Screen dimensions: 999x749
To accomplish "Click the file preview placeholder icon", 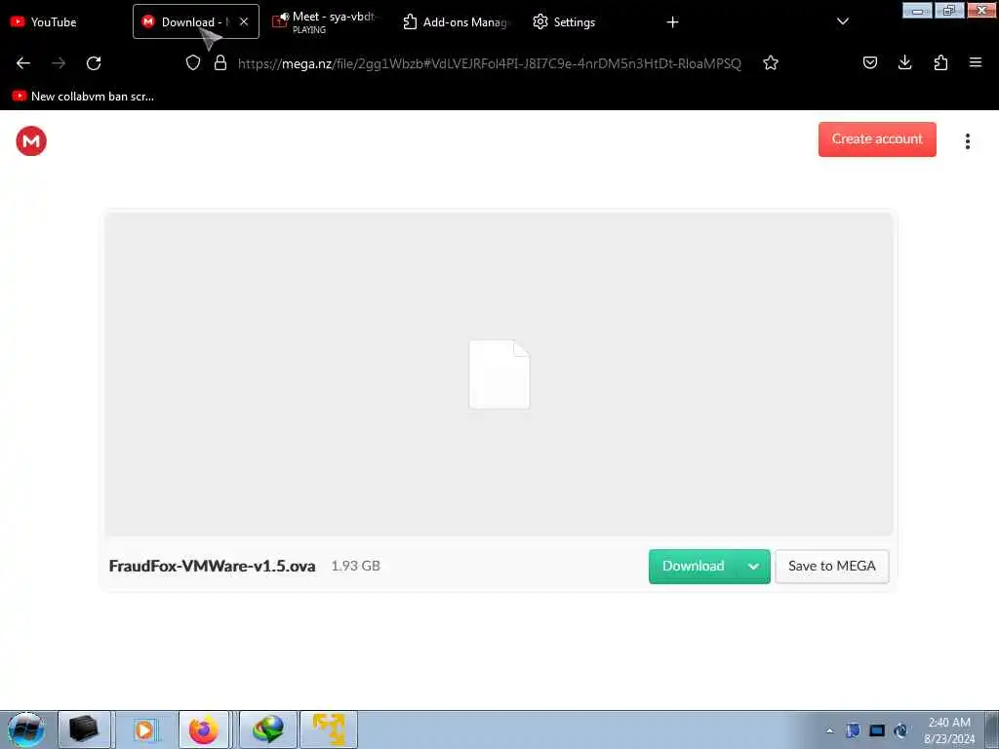I will point(499,374).
